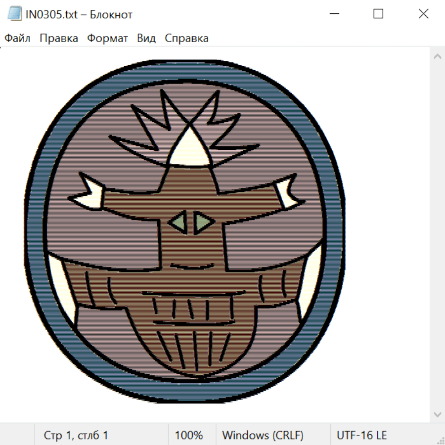The height and width of the screenshot is (445, 445).
Task: Click the left green eye of emblem
Action: click(x=178, y=222)
